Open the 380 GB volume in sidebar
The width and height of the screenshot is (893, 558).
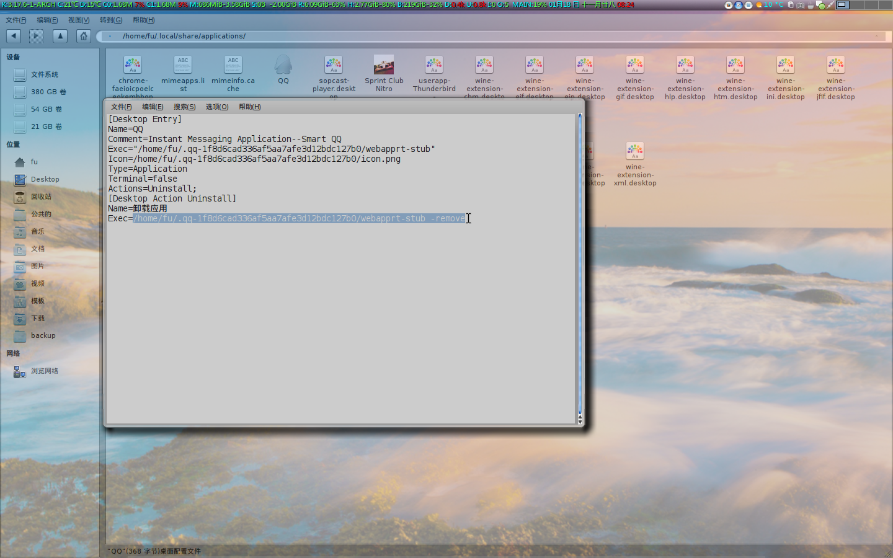(50, 92)
